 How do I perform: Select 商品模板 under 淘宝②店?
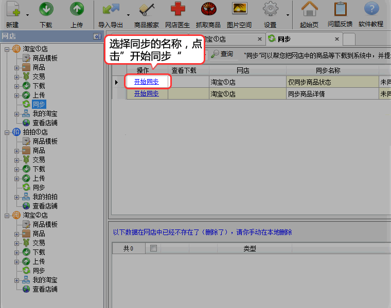click(45, 224)
